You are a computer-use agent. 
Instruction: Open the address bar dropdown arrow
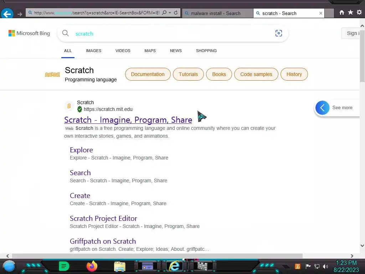point(170,12)
